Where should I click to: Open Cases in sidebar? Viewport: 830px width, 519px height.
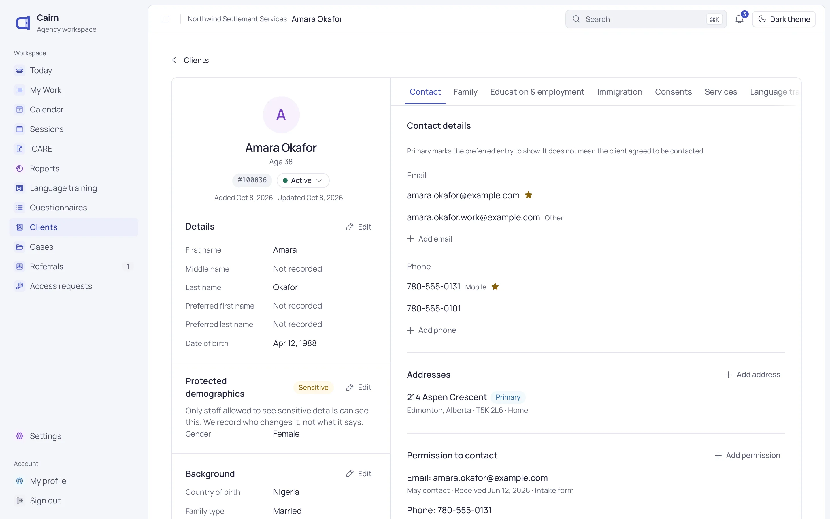[74, 247]
